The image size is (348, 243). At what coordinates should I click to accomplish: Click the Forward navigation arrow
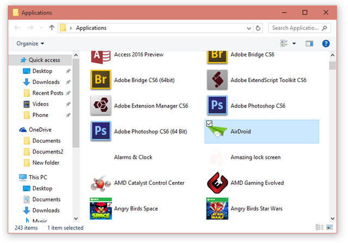(30, 28)
